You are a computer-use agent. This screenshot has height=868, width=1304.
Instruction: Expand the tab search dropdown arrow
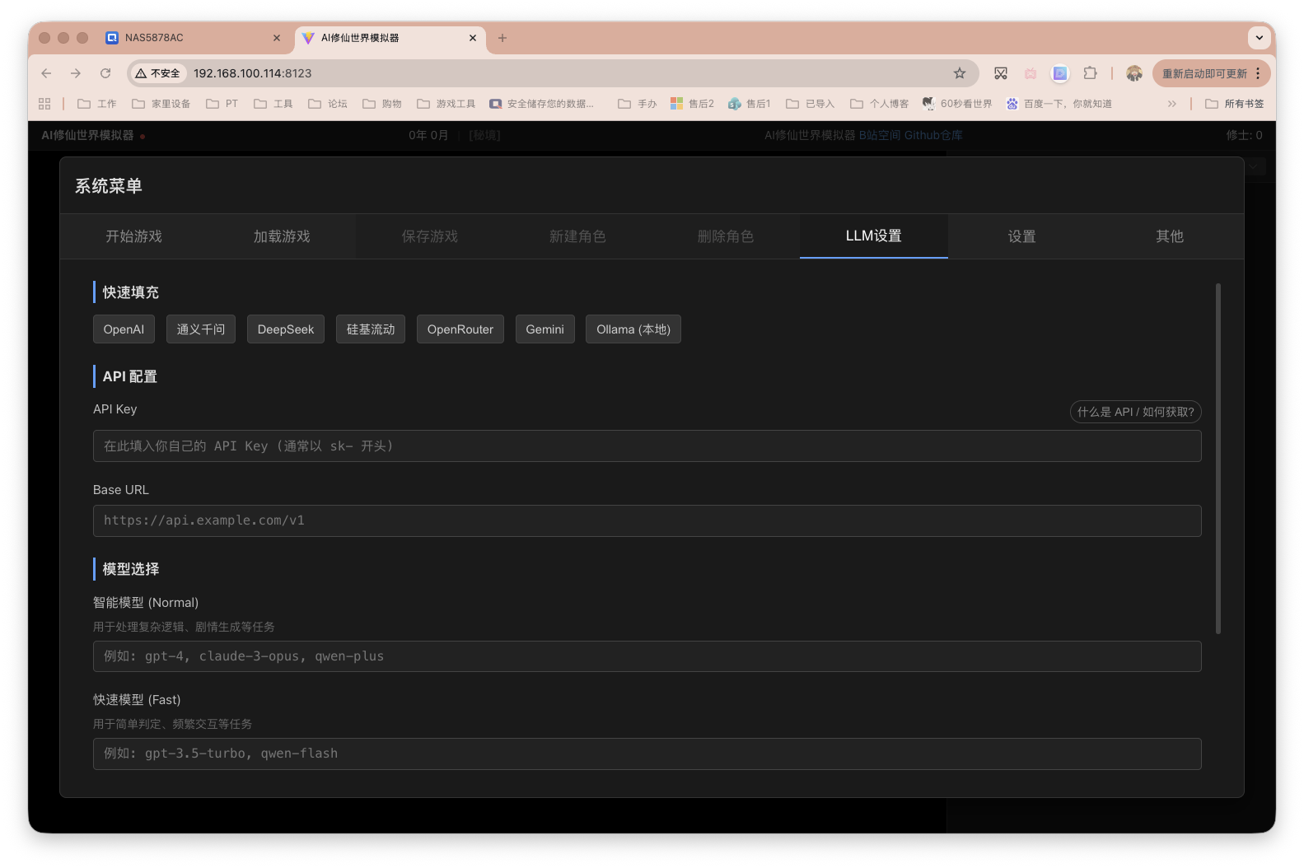click(1259, 38)
